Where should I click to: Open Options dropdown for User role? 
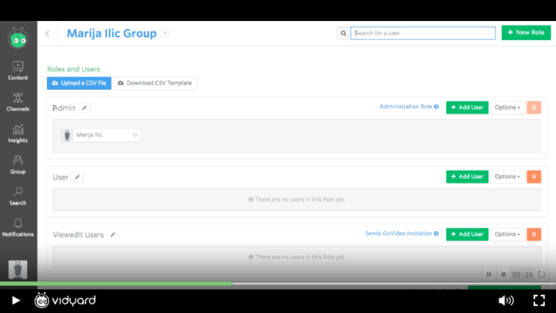pyautogui.click(x=507, y=177)
